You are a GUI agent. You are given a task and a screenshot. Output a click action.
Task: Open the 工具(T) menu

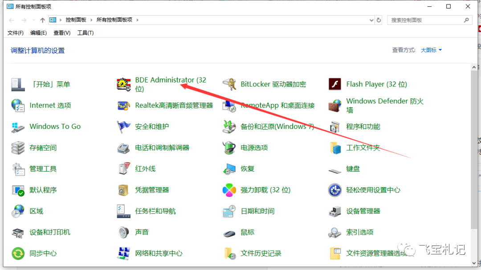(85, 33)
